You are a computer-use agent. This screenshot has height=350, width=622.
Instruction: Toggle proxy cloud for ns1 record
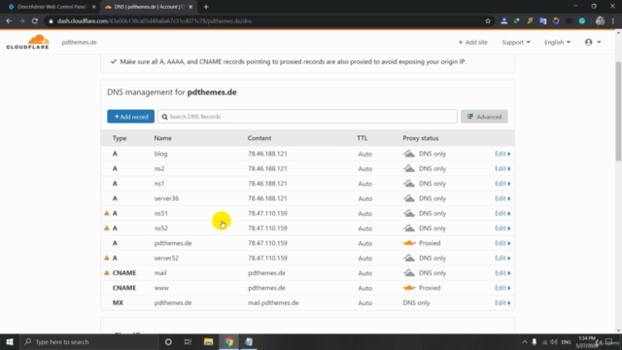point(409,184)
